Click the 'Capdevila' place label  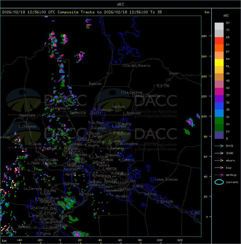coord(78,113)
